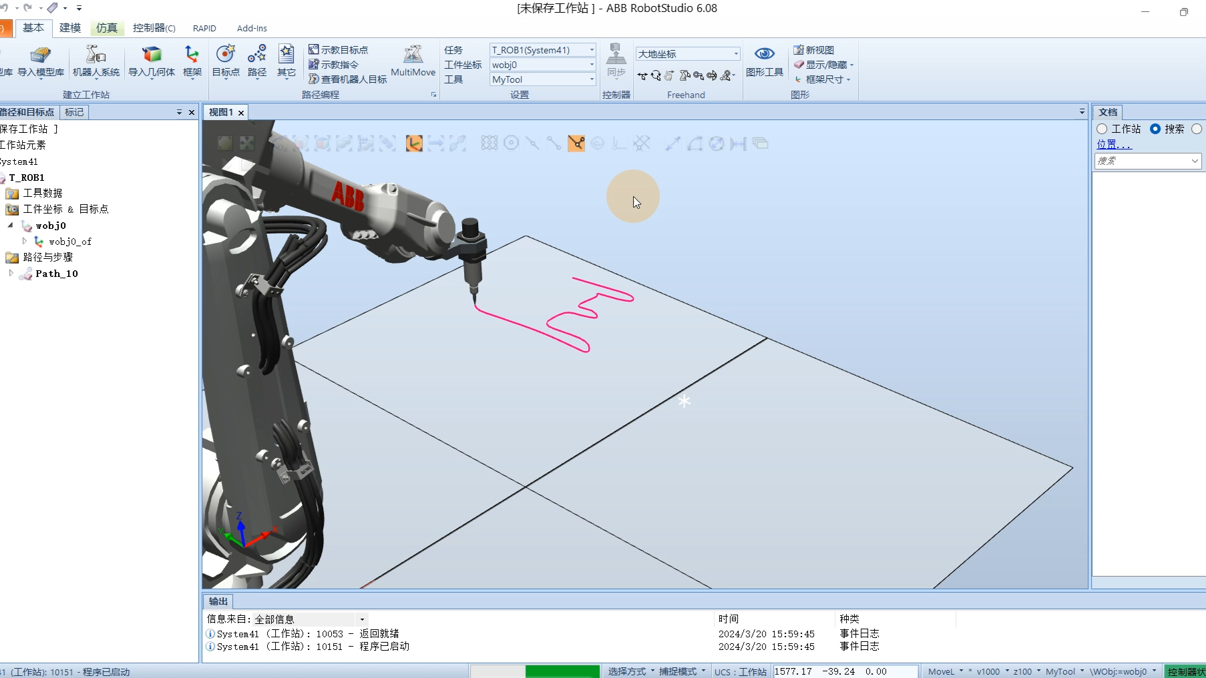The image size is (1206, 678).
Task: Click the MultiMove icon
Action: click(x=413, y=61)
